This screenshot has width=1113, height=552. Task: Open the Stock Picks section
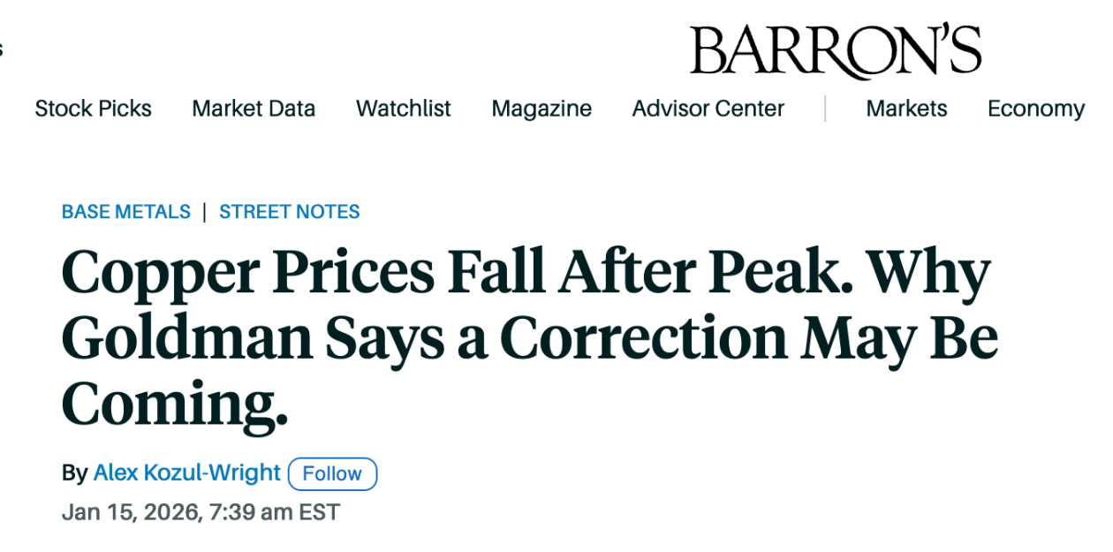point(93,109)
